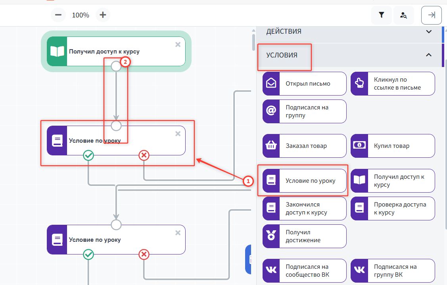Collapse the 'УСЛОВИЯ' section chevron

429,55
